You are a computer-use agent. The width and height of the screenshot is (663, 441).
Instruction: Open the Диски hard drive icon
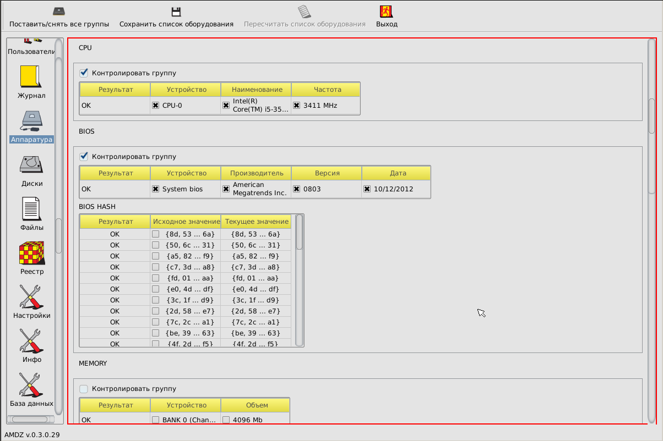click(x=31, y=165)
